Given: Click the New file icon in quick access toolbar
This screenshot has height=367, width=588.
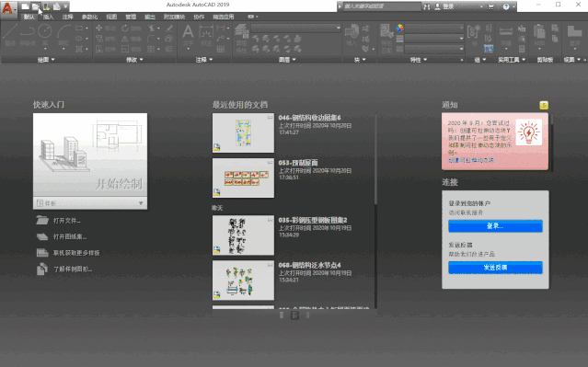Looking at the screenshot, I should click(x=25, y=6).
